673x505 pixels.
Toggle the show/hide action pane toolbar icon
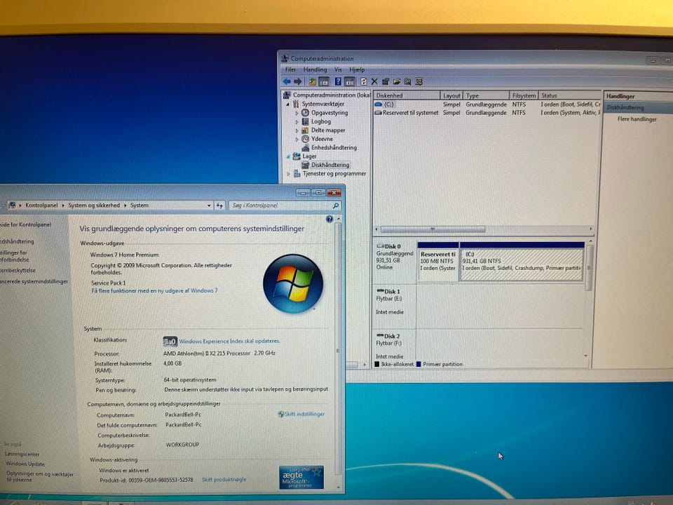350,81
